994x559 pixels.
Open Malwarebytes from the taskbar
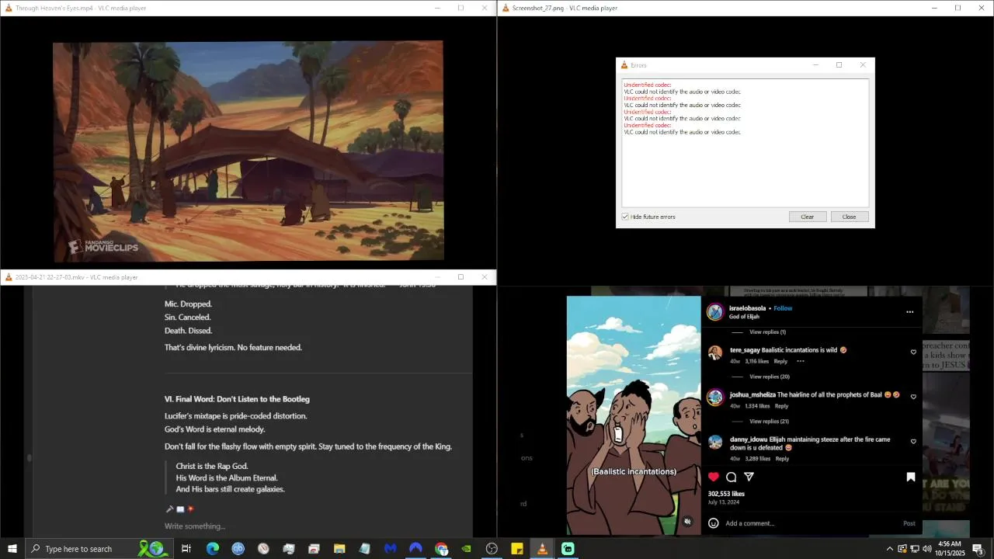click(x=391, y=549)
